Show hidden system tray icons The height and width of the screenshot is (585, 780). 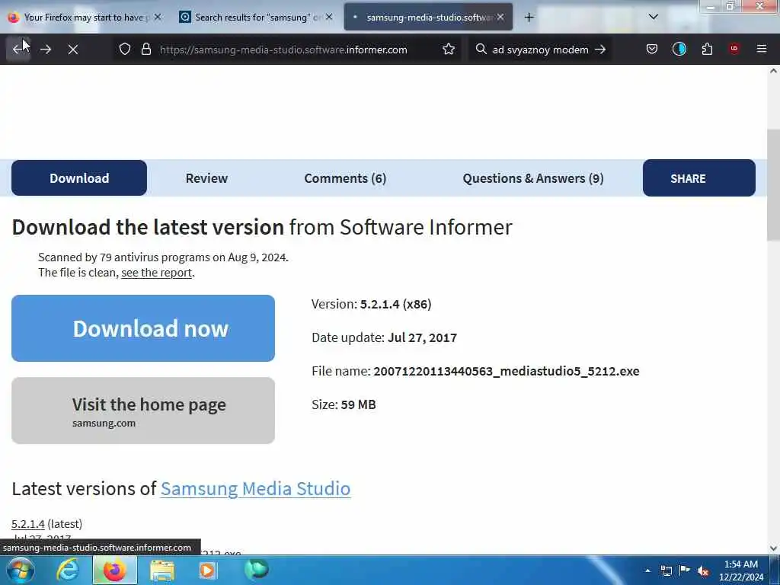(x=647, y=571)
